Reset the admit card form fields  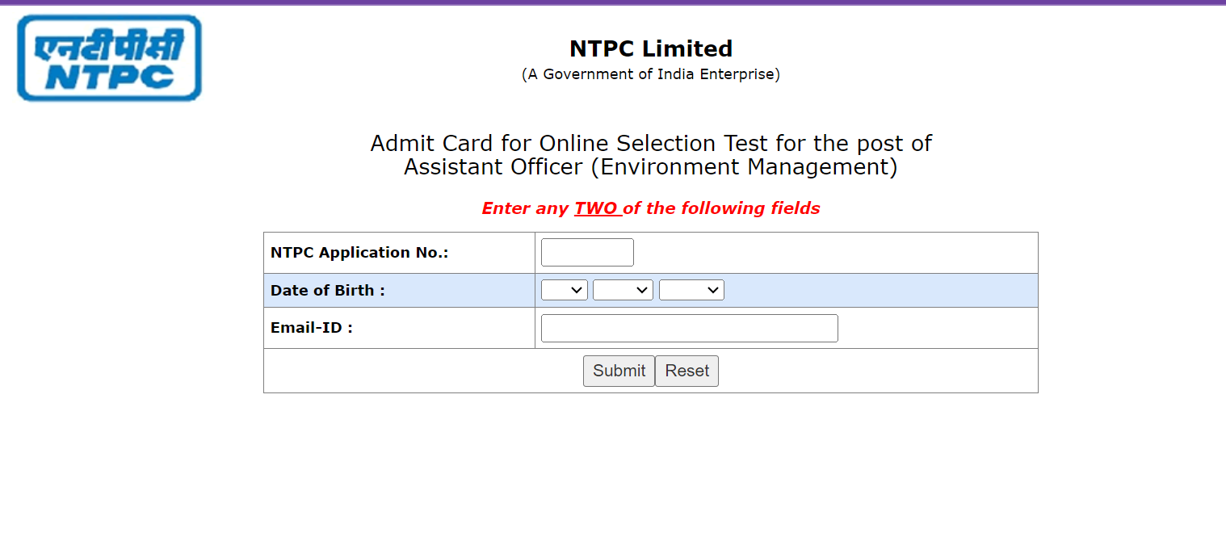point(686,371)
